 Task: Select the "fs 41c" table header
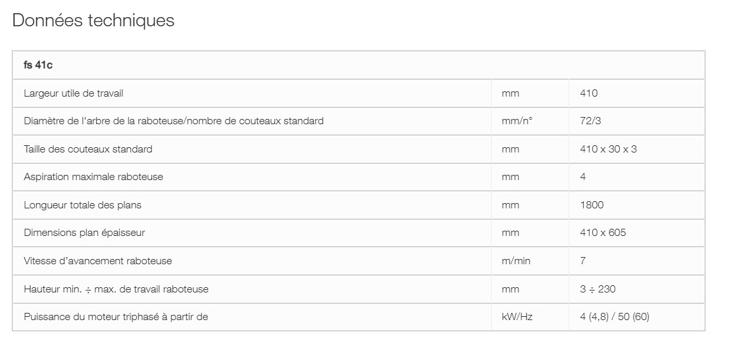[x=38, y=65]
